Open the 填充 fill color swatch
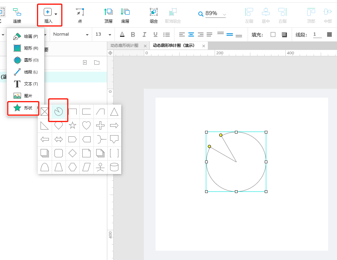 (x=273, y=34)
